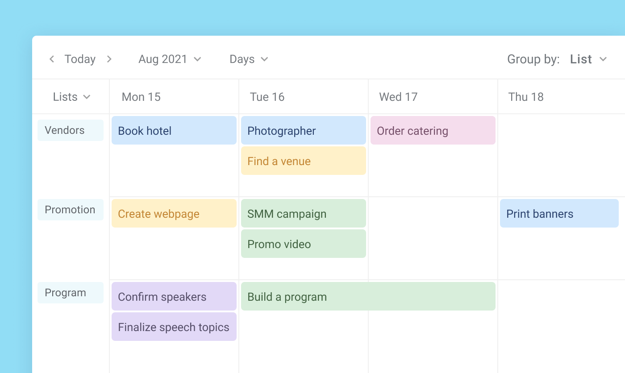Open the Aug 2021 month dropdown
This screenshot has height=373, width=625.
pos(170,59)
